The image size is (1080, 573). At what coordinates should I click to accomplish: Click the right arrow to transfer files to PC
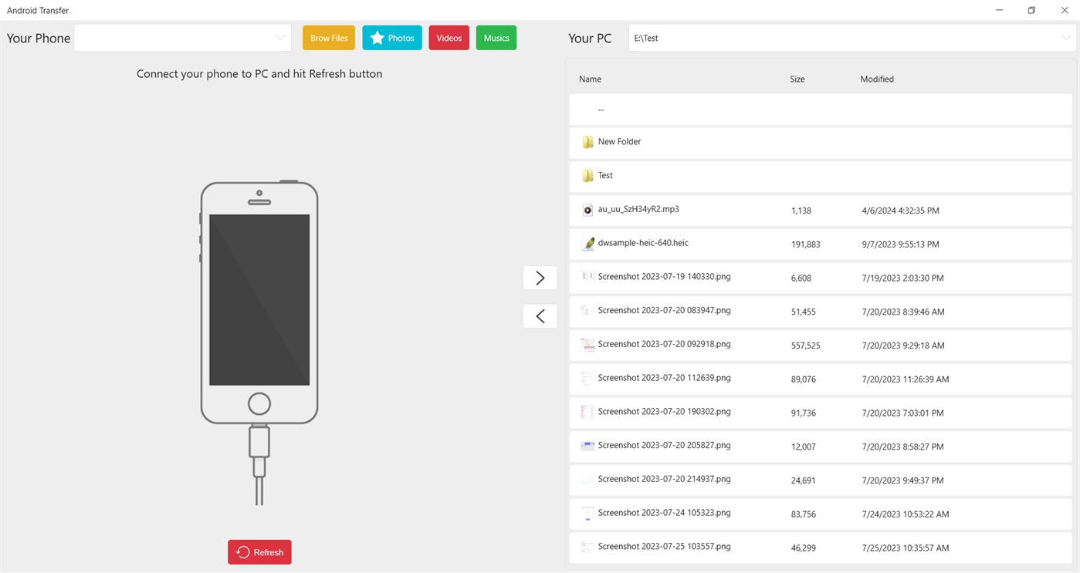[540, 278]
